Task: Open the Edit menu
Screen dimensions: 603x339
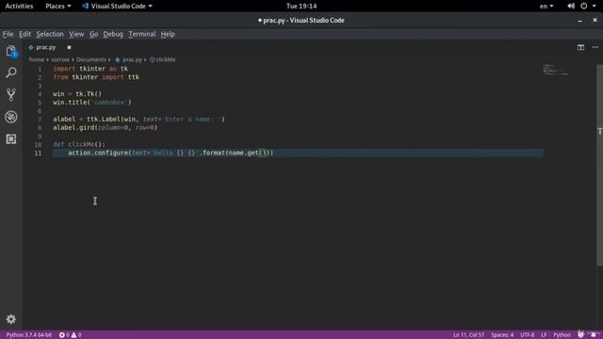Action: pyautogui.click(x=25, y=34)
